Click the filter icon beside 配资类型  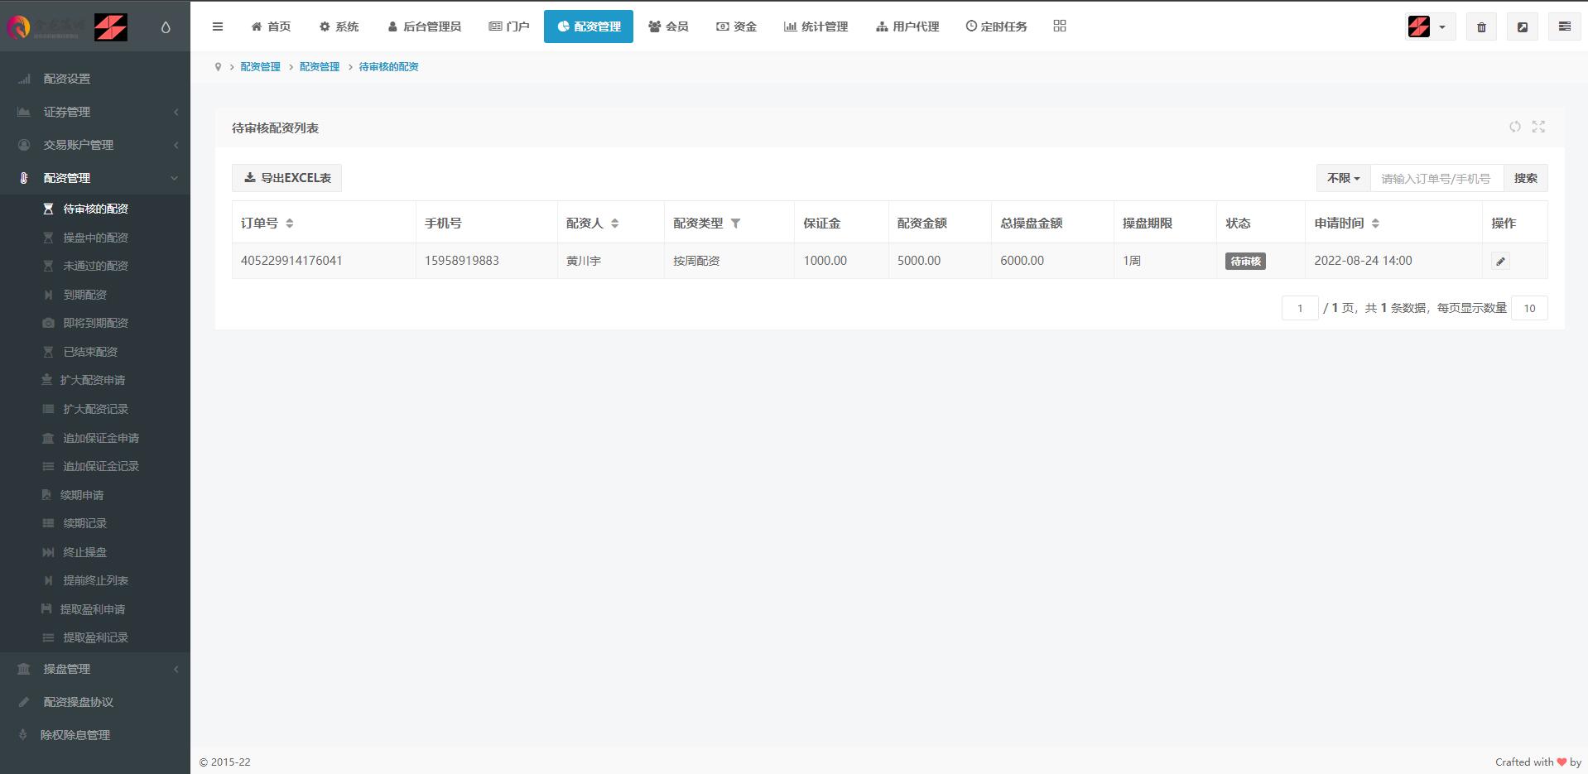click(x=735, y=224)
